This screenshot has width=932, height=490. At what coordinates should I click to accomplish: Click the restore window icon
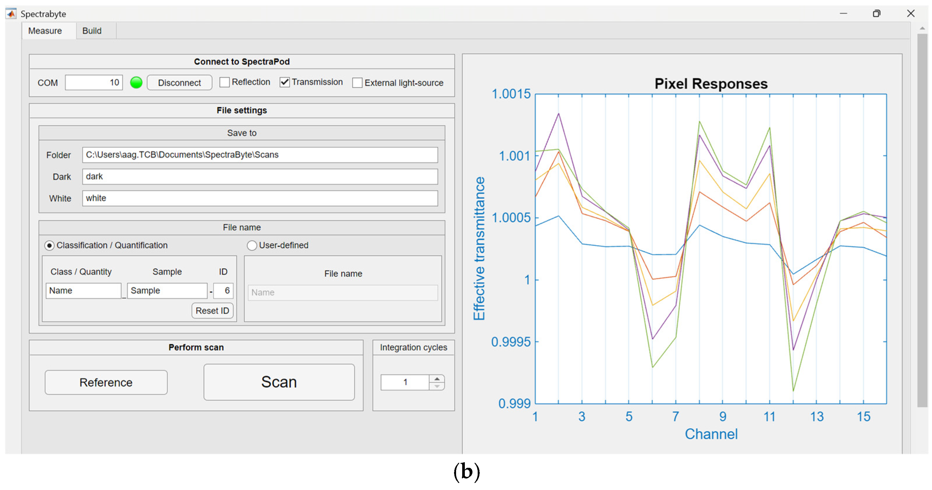tap(877, 13)
